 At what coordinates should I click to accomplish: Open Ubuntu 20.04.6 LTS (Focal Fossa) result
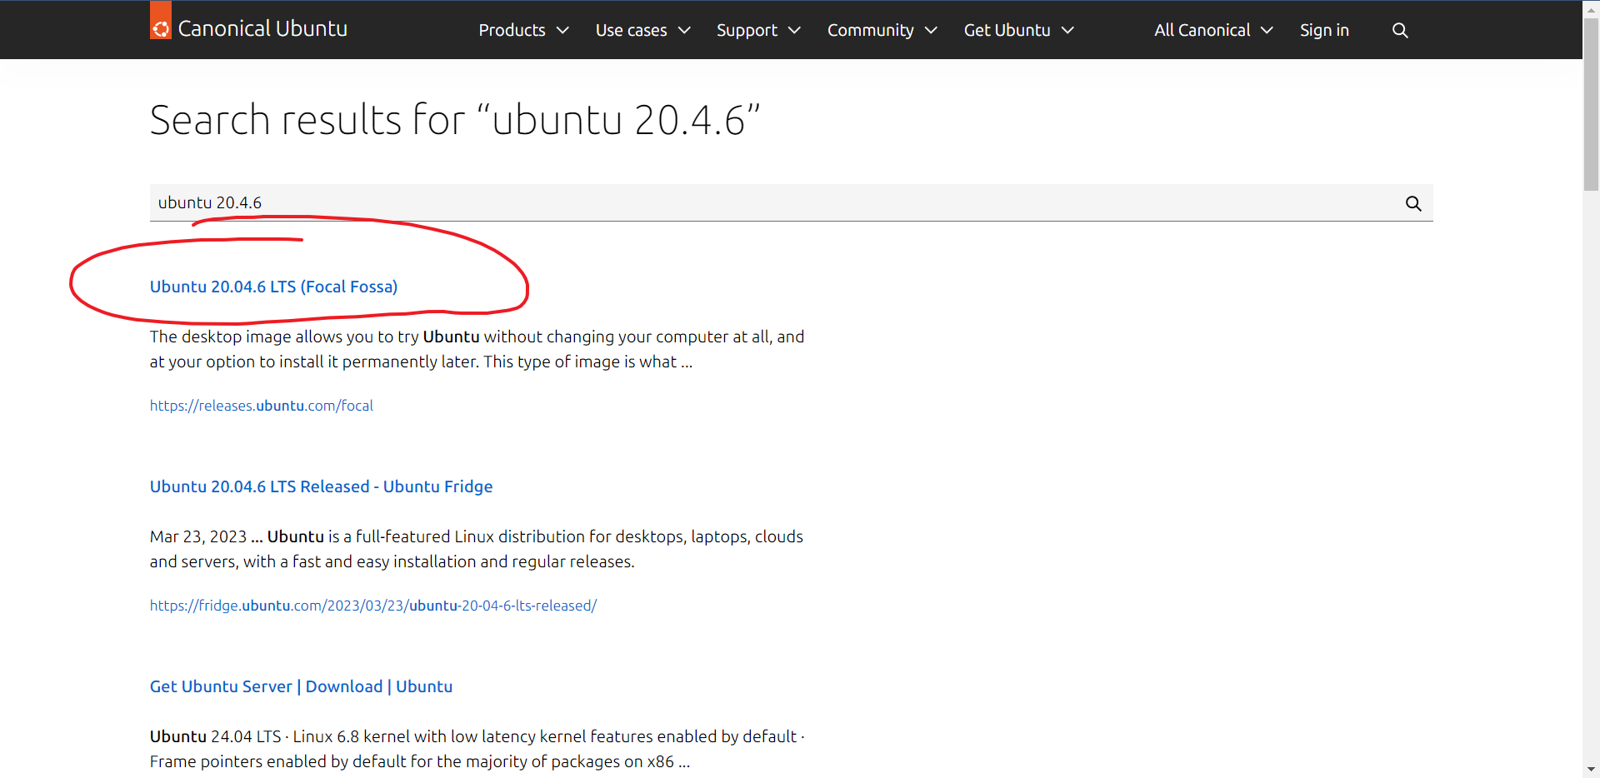(273, 287)
